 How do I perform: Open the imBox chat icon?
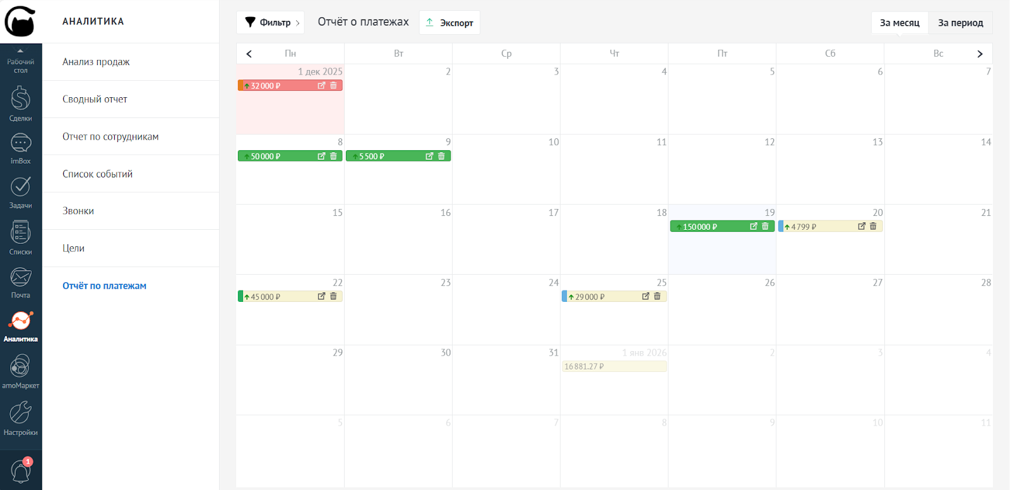pyautogui.click(x=20, y=149)
